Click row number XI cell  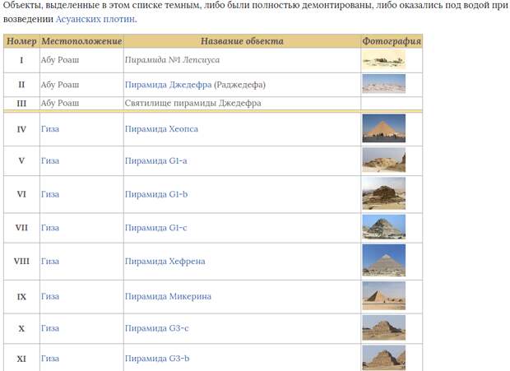pyautogui.click(x=21, y=359)
